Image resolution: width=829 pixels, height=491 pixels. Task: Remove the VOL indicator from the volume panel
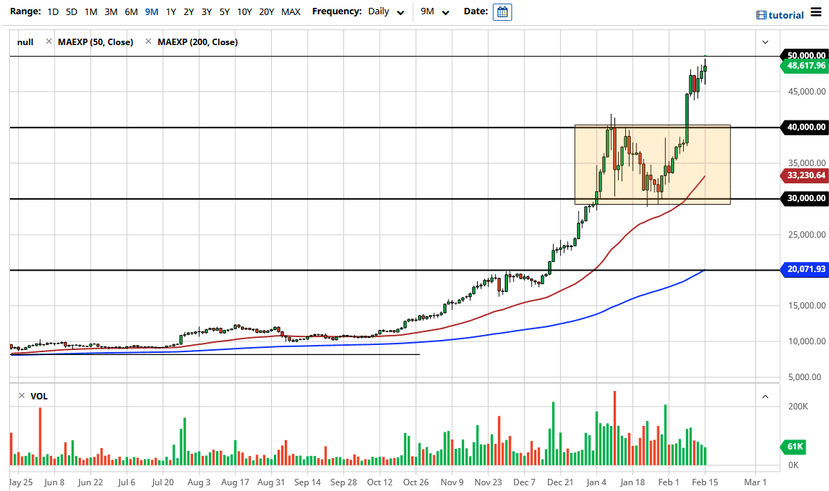(24, 396)
